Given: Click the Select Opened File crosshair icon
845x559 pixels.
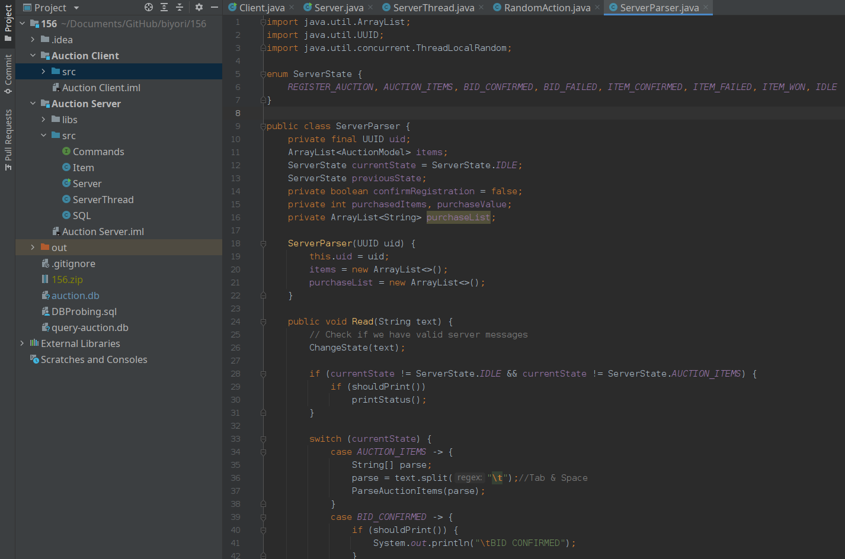Looking at the screenshot, I should pyautogui.click(x=148, y=8).
